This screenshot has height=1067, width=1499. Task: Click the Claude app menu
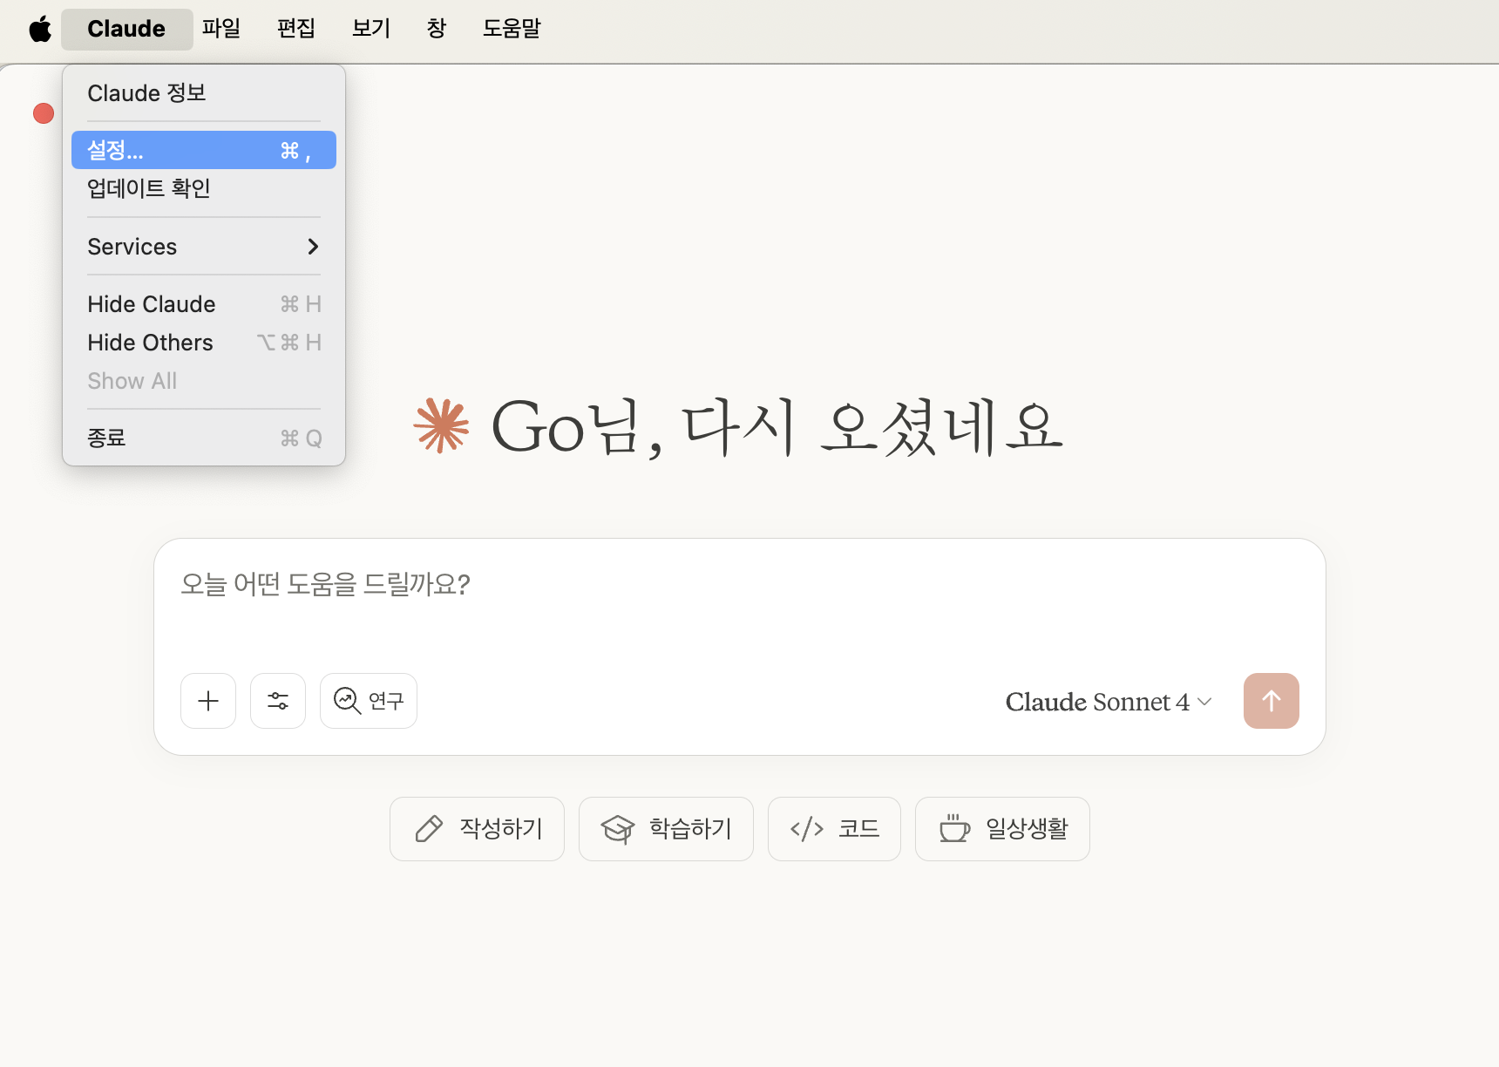click(126, 29)
